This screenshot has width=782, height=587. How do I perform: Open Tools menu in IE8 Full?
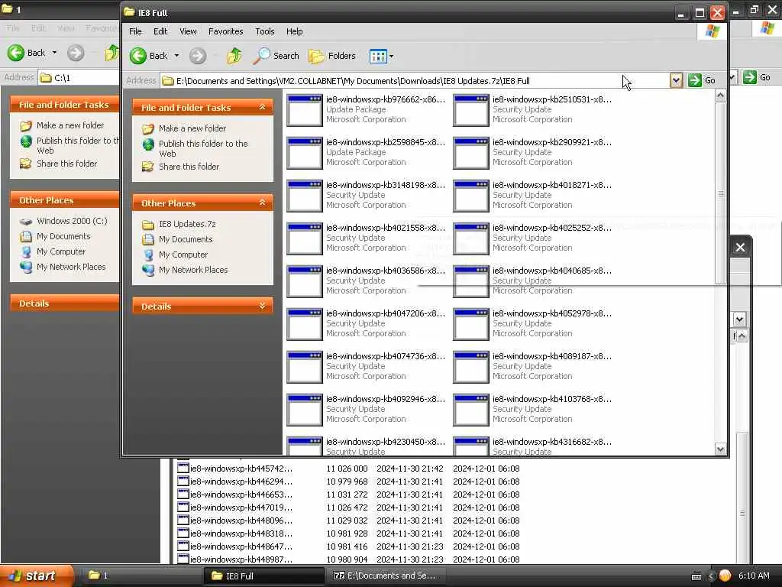click(x=265, y=31)
